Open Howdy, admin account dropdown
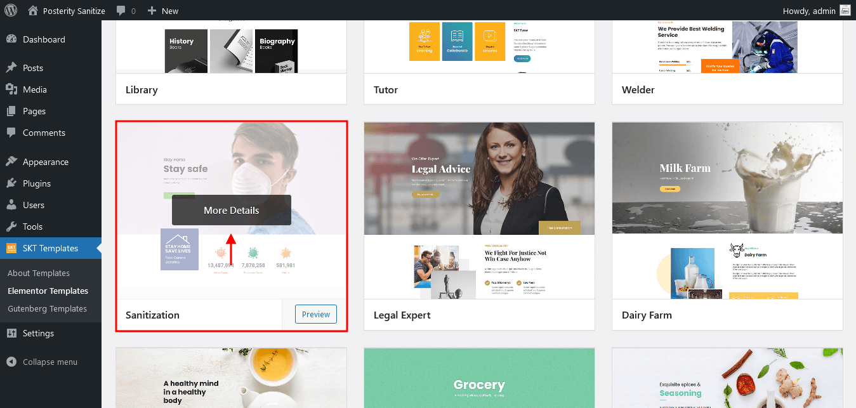Viewport: 856px width, 408px height. (x=816, y=10)
